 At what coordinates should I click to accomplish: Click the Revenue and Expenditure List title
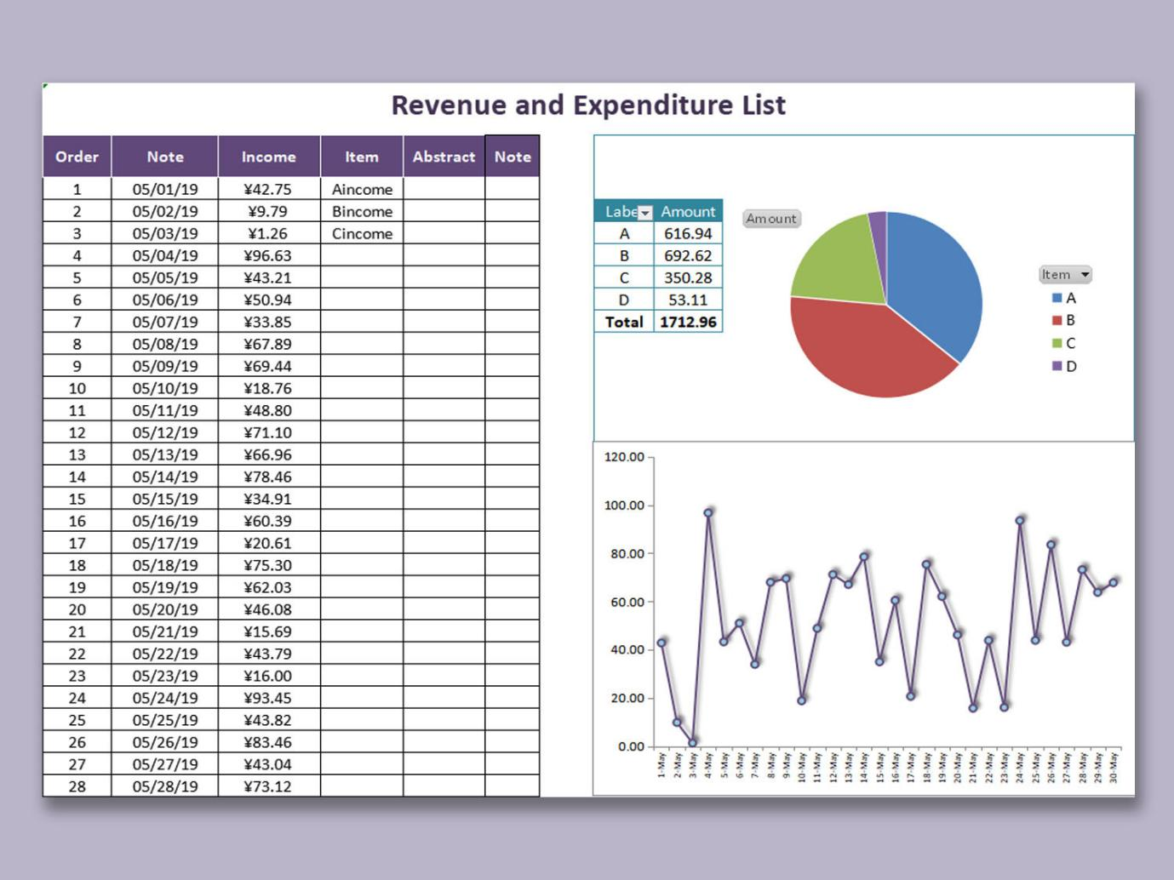[588, 105]
